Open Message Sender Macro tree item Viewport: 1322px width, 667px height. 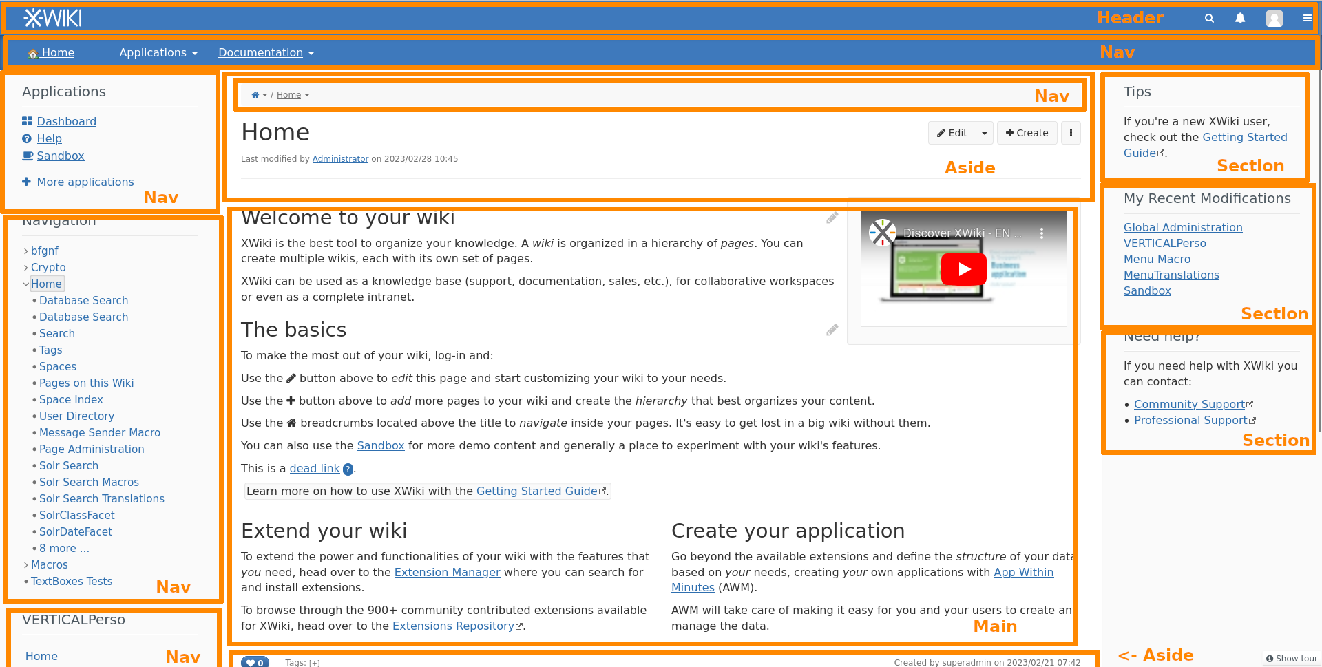point(100,433)
